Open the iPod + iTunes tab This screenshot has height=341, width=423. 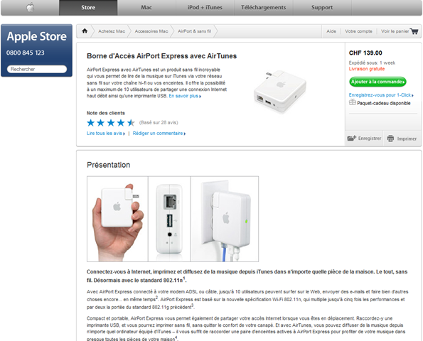205,8
